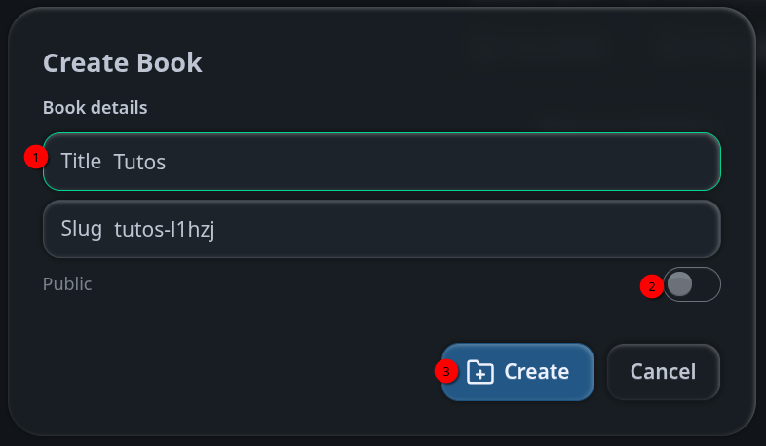Create the book with the Create button
Viewport: 766px width, 446px height.
(x=517, y=372)
